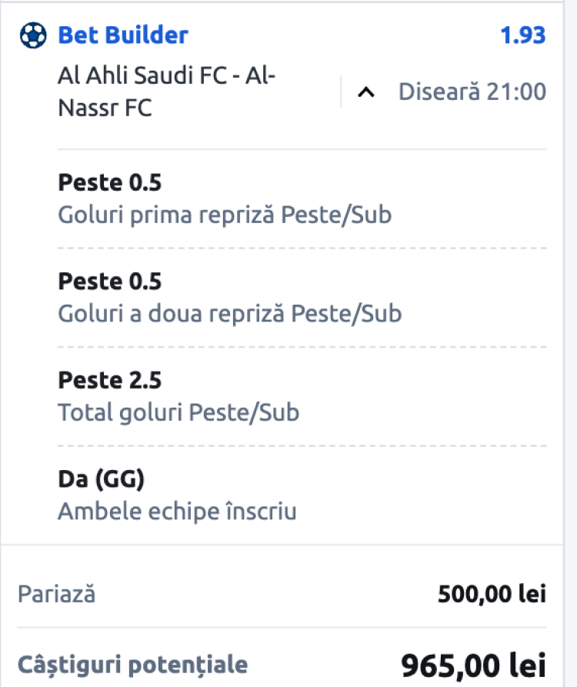Click the Pariază label
The height and width of the screenshot is (687, 577).
coord(57,593)
